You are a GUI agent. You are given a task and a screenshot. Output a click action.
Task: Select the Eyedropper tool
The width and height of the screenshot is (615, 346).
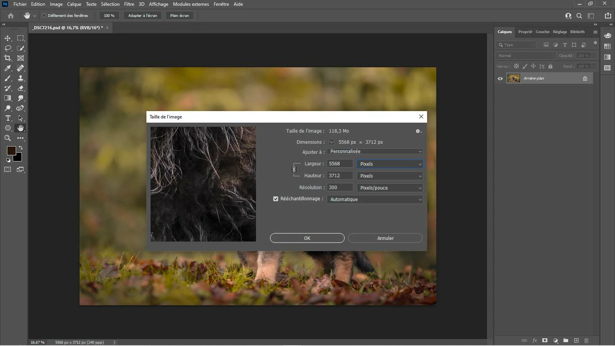8,68
